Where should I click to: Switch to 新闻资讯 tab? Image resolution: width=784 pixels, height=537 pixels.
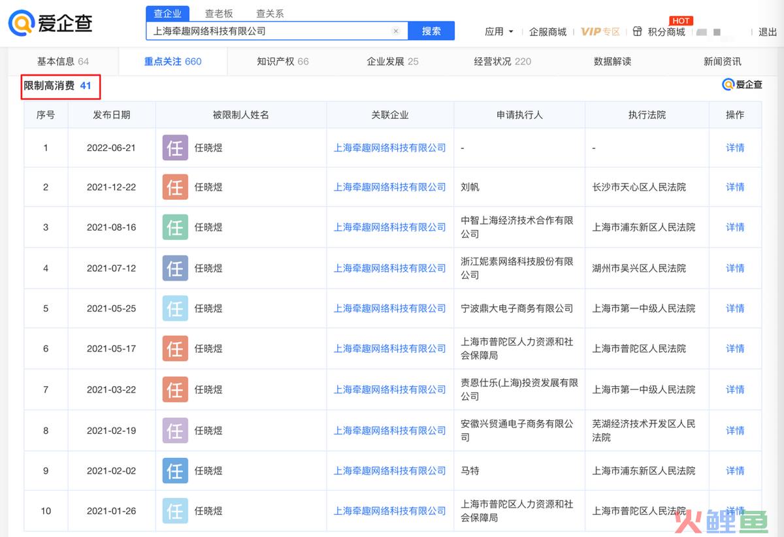tap(722, 61)
